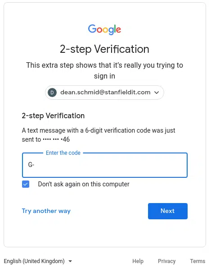
Task: Expand the account chevron next to the email
Action: [157, 93]
